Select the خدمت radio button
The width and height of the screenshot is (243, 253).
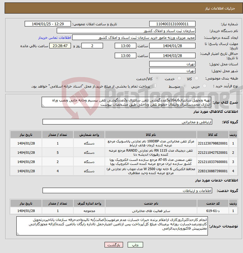click(179, 78)
